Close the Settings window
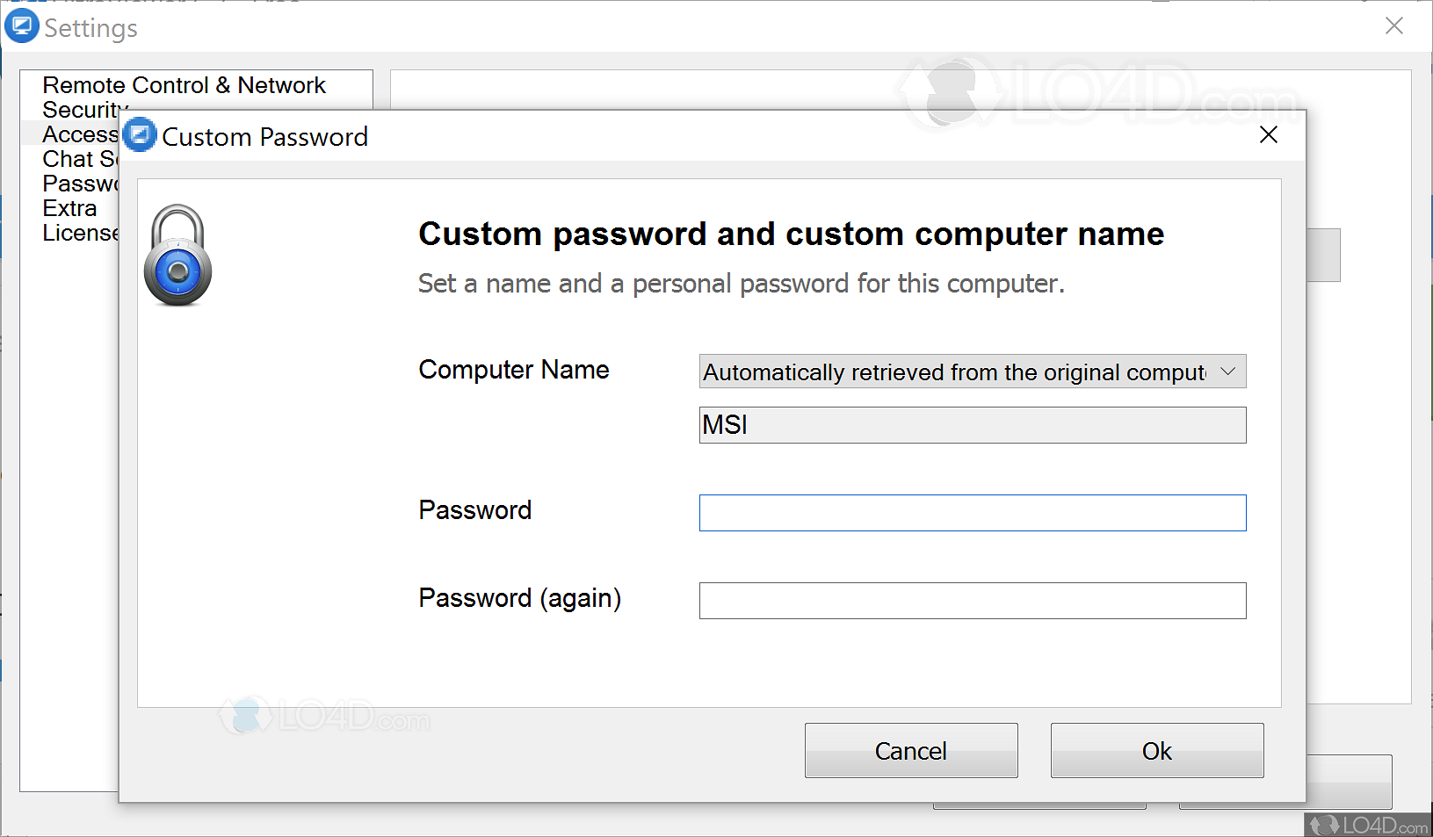Screen dimensions: 1433x837 click(x=1393, y=26)
